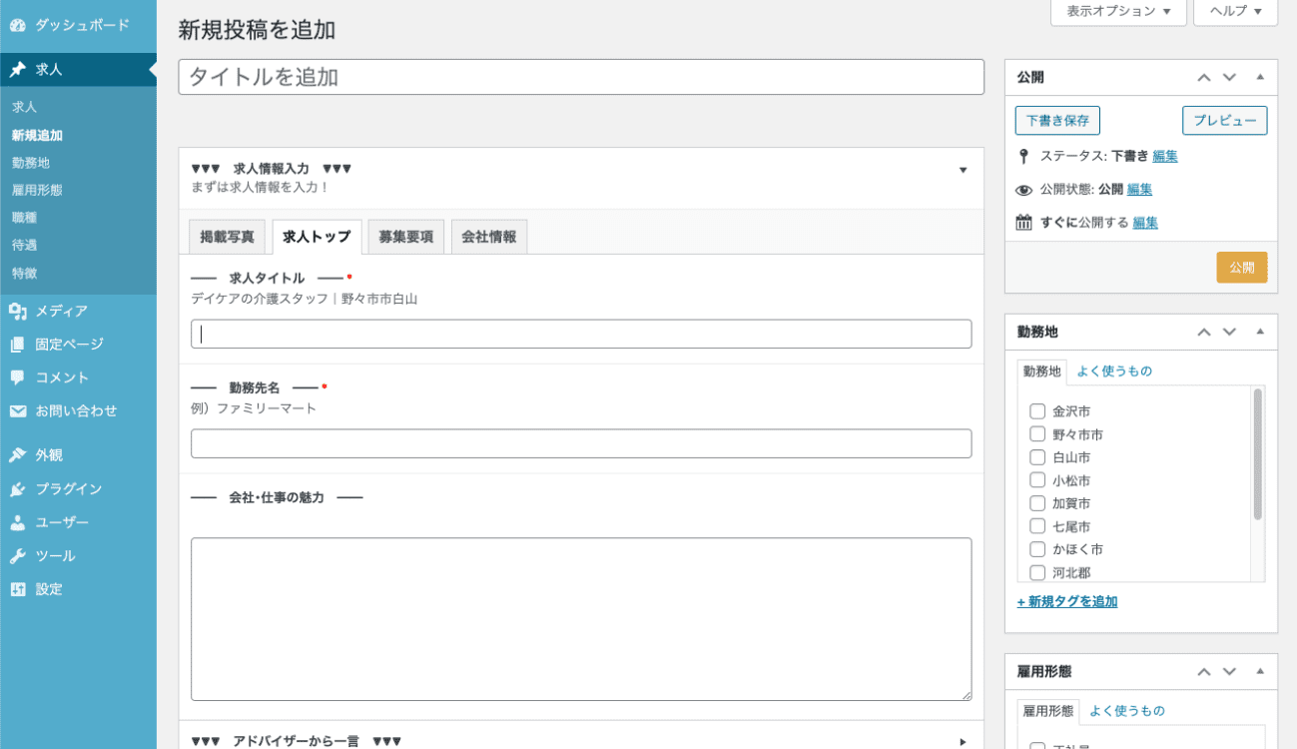Click the calendar icon beside すぐに公開する

pyautogui.click(x=1023, y=223)
